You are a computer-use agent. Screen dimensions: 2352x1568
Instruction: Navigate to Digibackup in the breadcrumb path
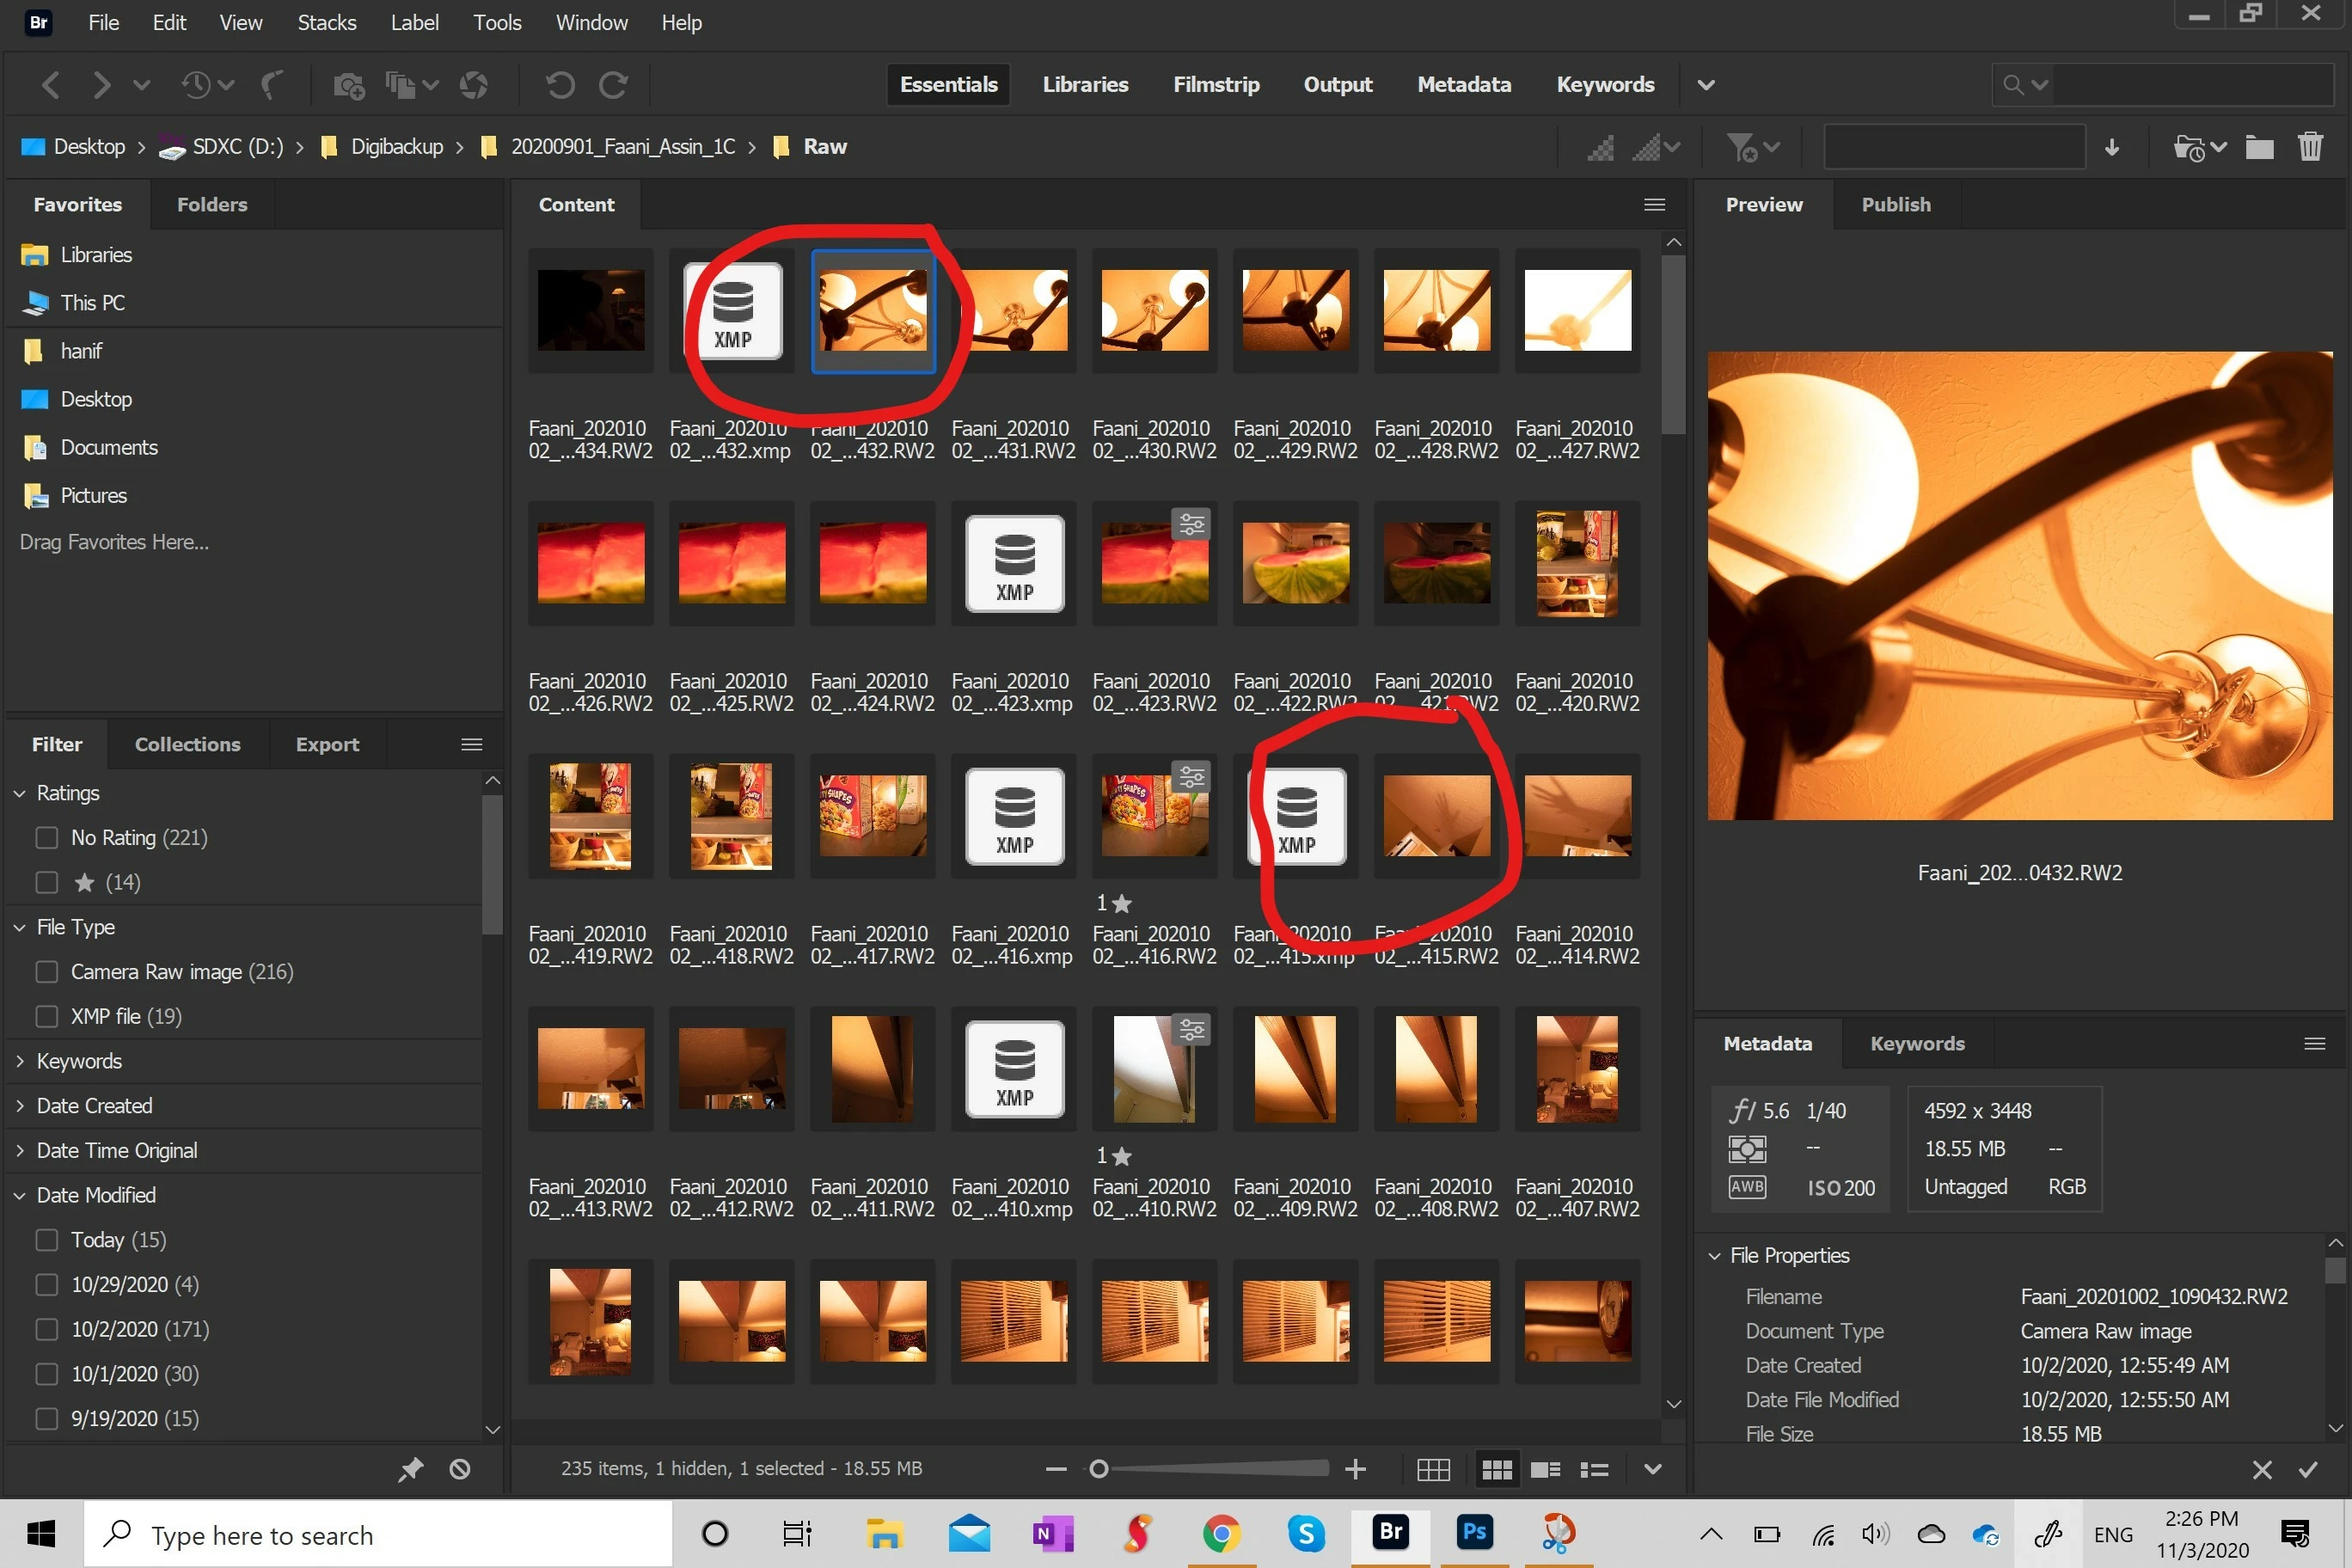pyautogui.click(x=396, y=147)
